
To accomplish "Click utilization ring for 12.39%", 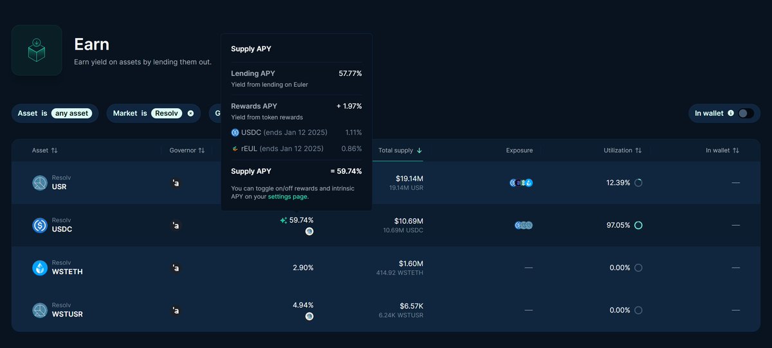I will point(638,183).
